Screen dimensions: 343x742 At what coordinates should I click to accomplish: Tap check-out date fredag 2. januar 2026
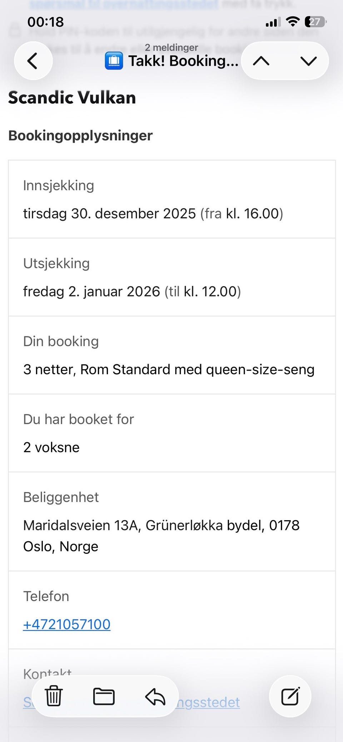point(92,291)
